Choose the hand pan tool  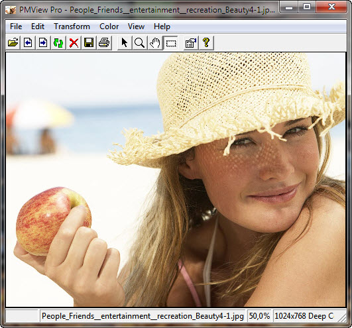(x=155, y=42)
